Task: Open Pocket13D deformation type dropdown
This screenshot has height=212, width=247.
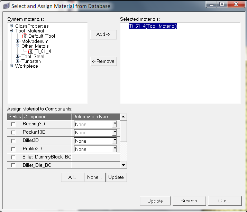Action: pos(115,133)
